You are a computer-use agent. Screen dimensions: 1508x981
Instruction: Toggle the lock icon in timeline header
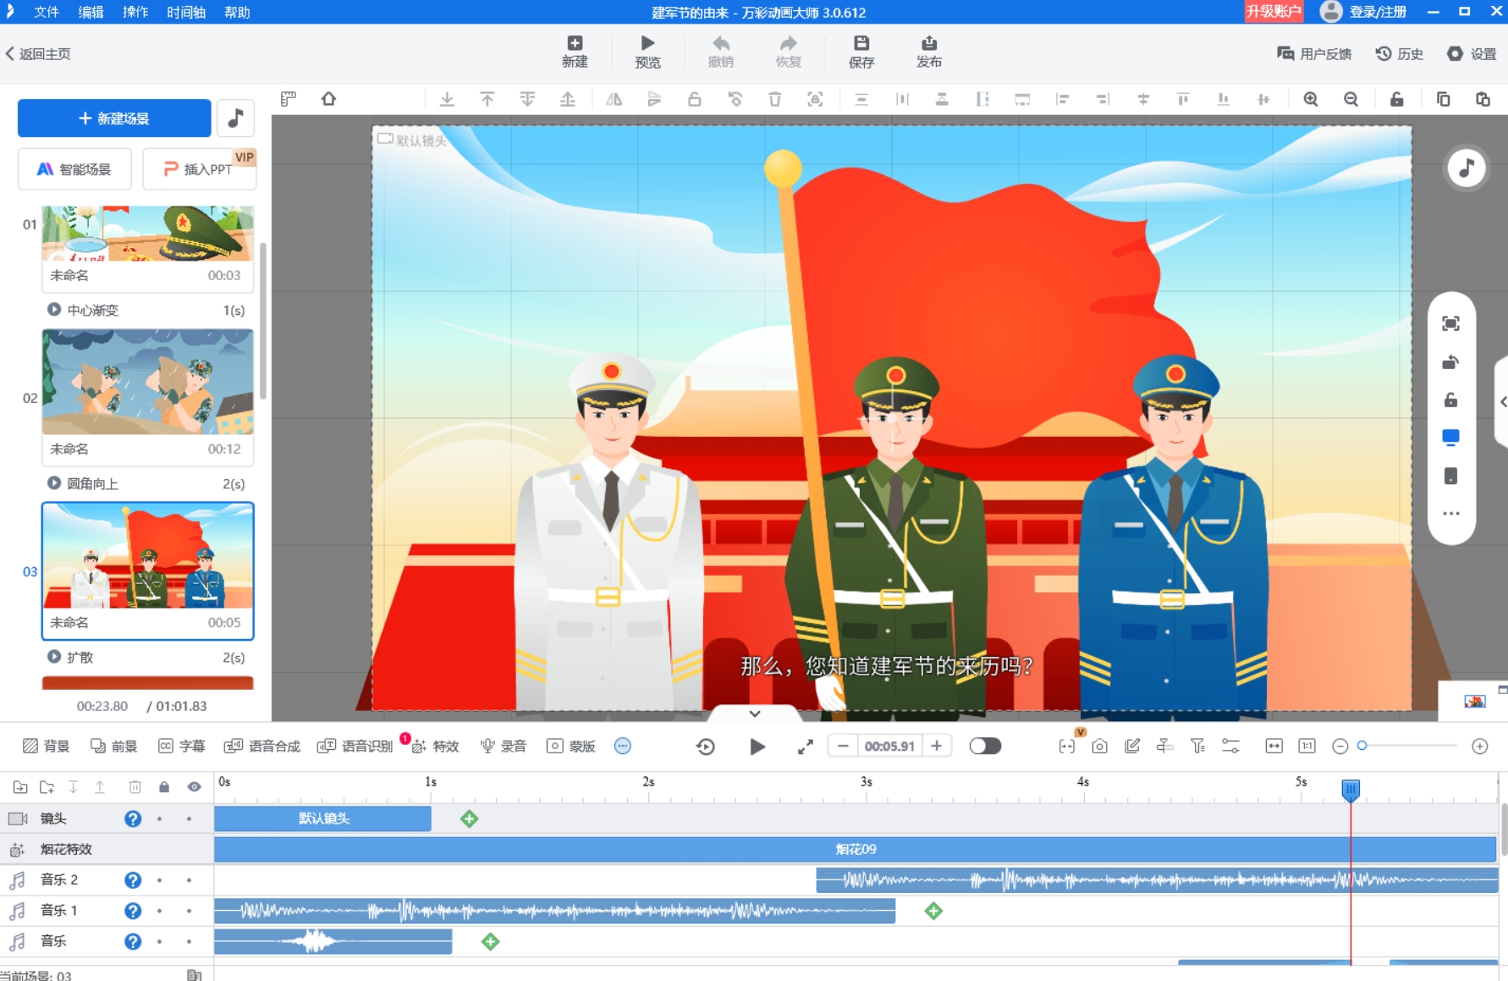(164, 787)
